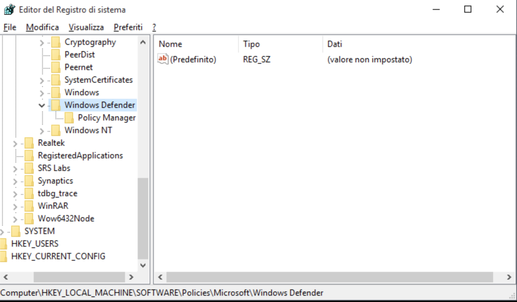Screen dimensions: 517x302
Task: Select the HKEY_CURRENT_CONFIG hive label
Action: pos(58,256)
